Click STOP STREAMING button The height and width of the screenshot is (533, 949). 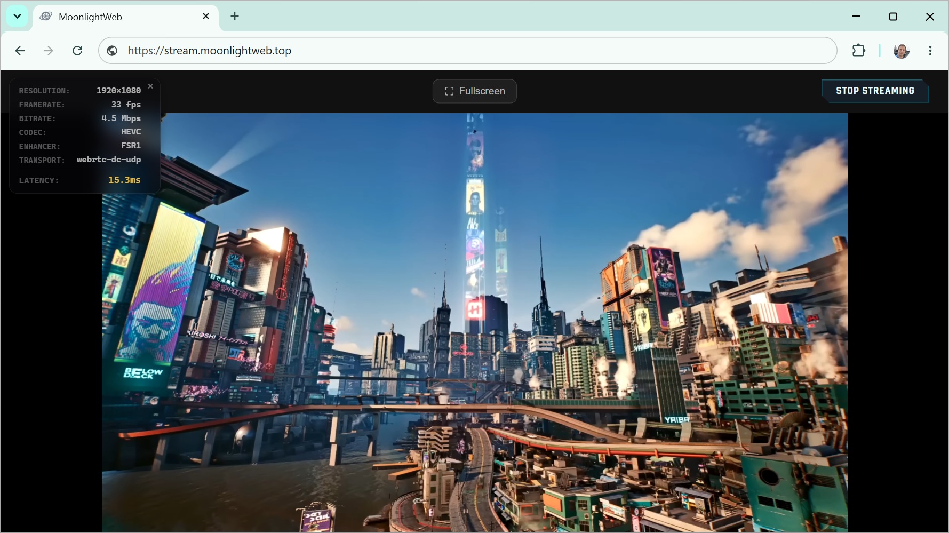click(x=875, y=91)
